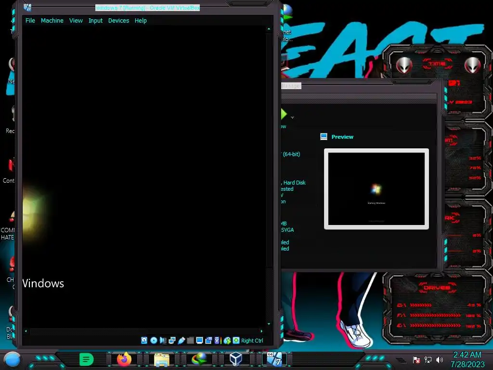Switch to VirtualBox Manager taskbar icon
The height and width of the screenshot is (370, 493).
click(x=236, y=359)
